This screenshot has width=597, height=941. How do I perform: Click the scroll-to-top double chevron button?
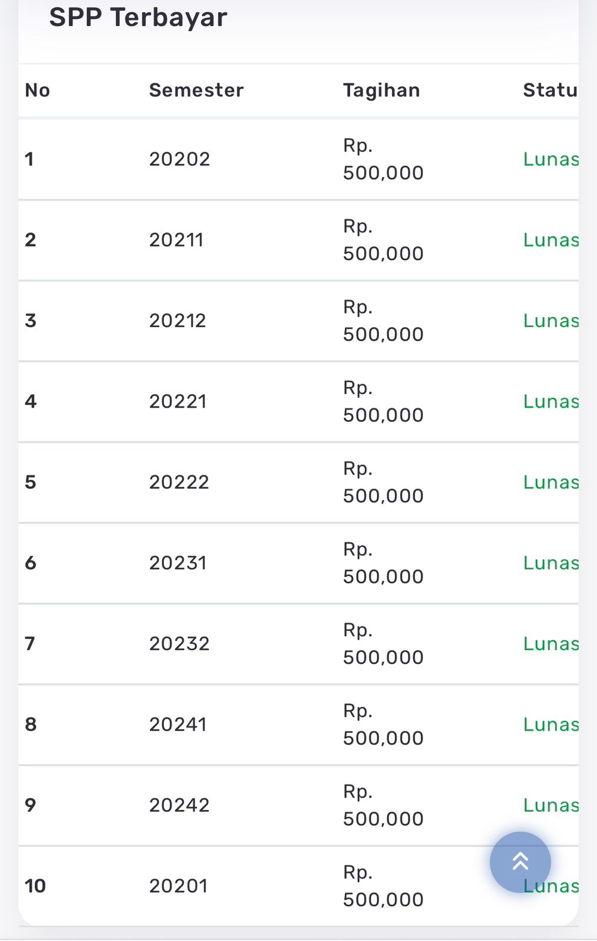pos(520,862)
